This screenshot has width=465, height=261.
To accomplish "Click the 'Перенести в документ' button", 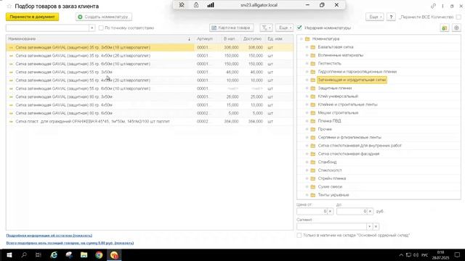I will click(32, 17).
